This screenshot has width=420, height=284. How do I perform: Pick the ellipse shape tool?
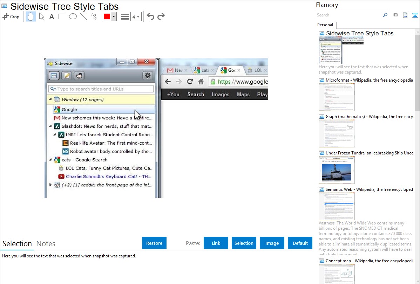click(73, 16)
